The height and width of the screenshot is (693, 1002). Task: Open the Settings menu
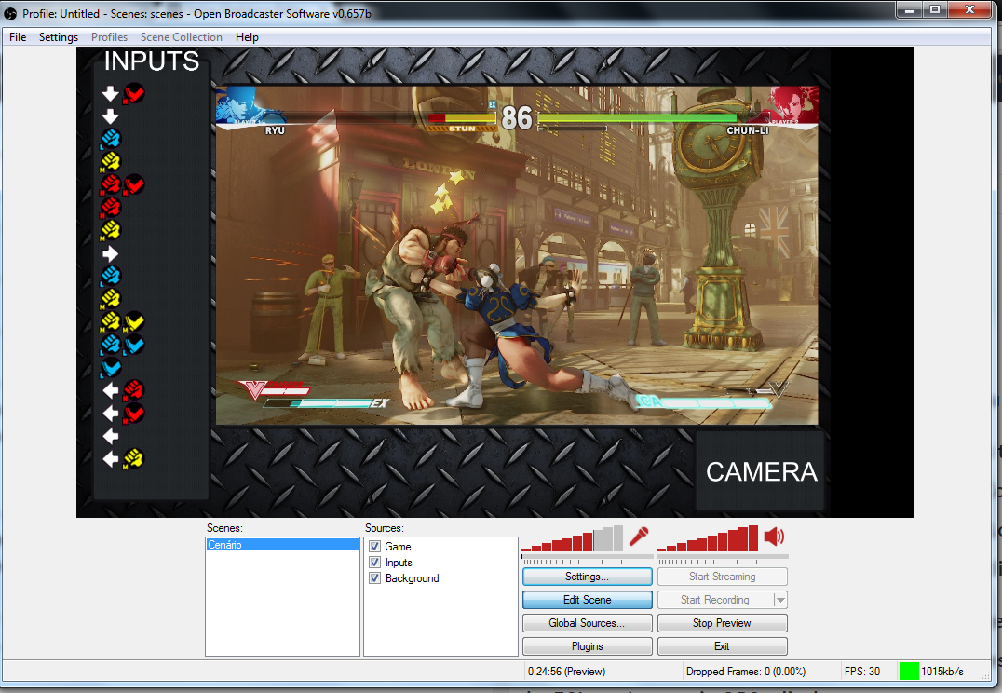click(58, 37)
